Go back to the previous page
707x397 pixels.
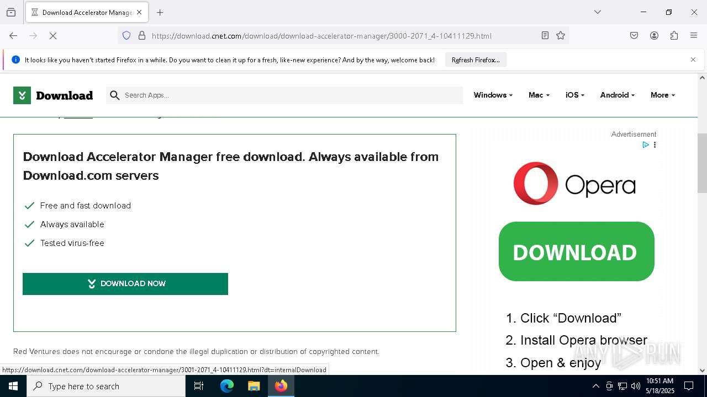13,36
